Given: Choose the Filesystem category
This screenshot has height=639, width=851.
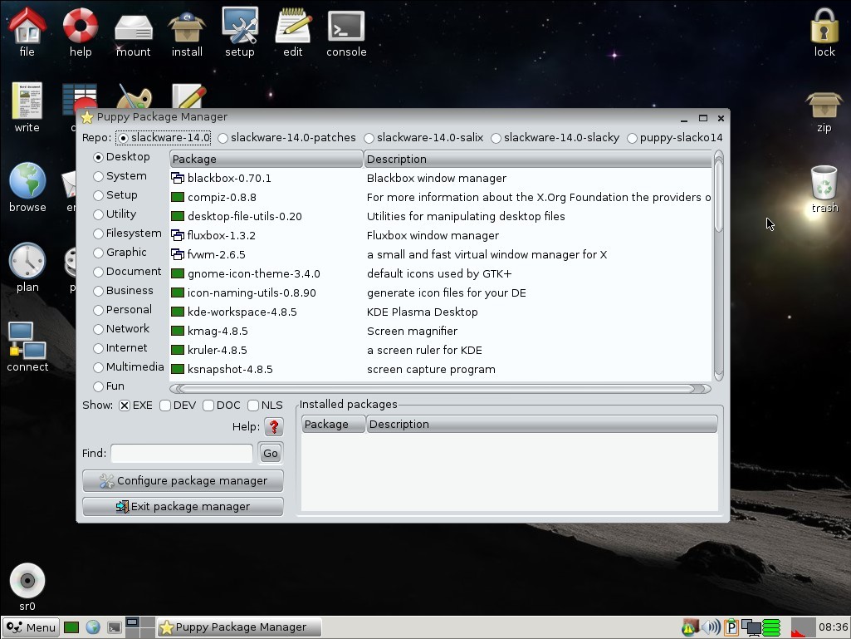Looking at the screenshot, I should coord(128,233).
